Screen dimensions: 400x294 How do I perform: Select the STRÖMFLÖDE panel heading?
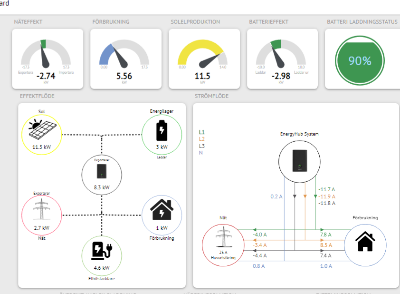click(212, 96)
